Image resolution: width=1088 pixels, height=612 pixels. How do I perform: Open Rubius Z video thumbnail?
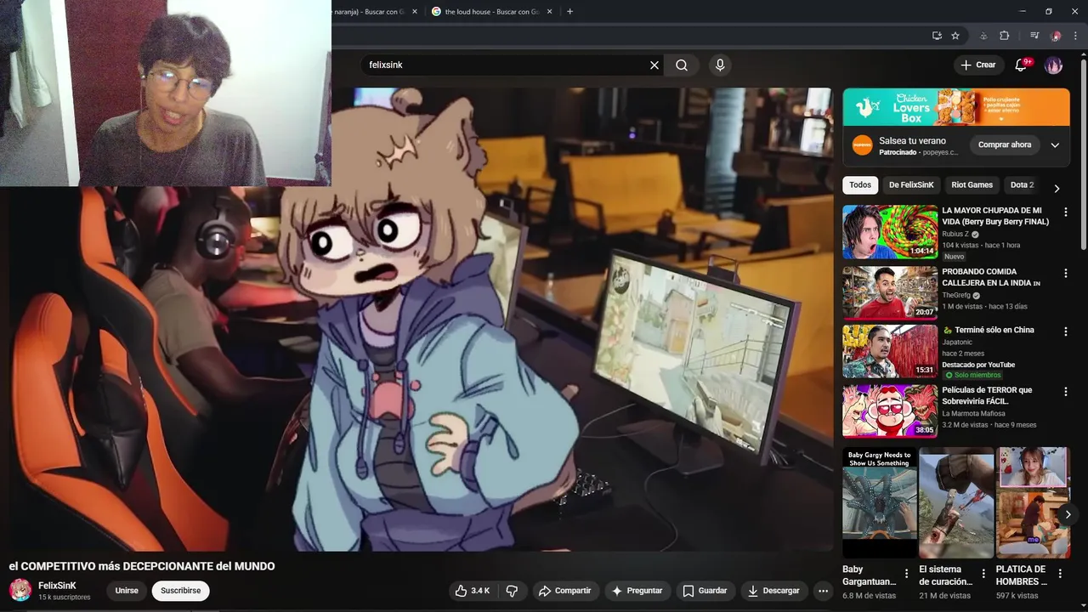click(x=890, y=232)
